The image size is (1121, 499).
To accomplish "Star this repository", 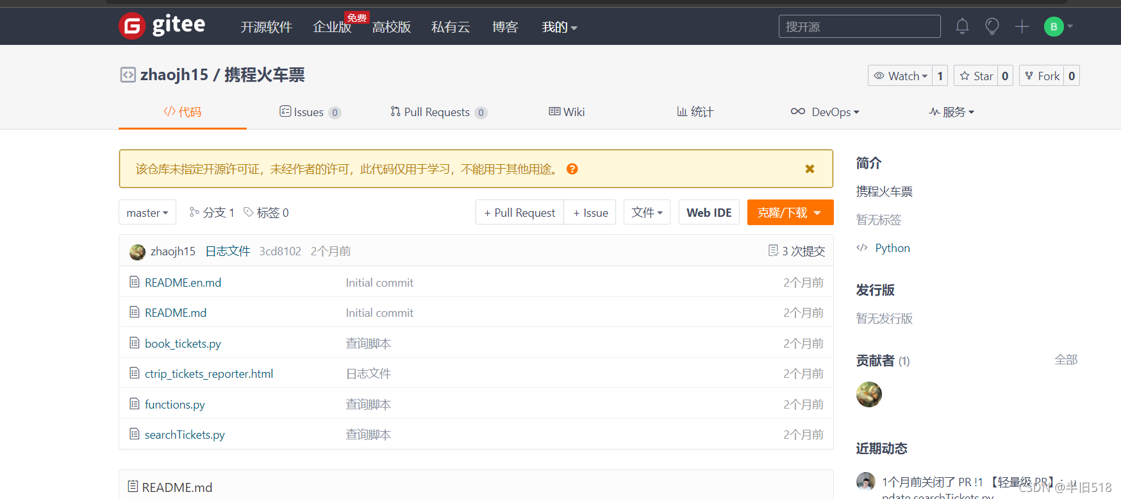I will click(976, 76).
